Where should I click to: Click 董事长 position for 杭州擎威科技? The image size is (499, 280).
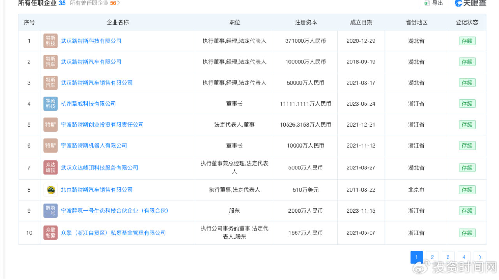pos(235,104)
